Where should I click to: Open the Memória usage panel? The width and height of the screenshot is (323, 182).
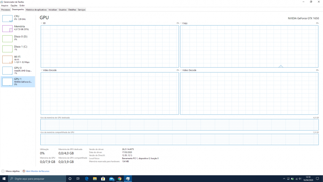(7, 28)
